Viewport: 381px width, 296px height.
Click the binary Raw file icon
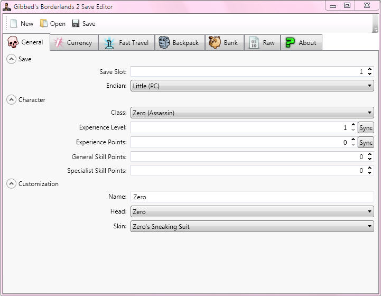pos(254,43)
